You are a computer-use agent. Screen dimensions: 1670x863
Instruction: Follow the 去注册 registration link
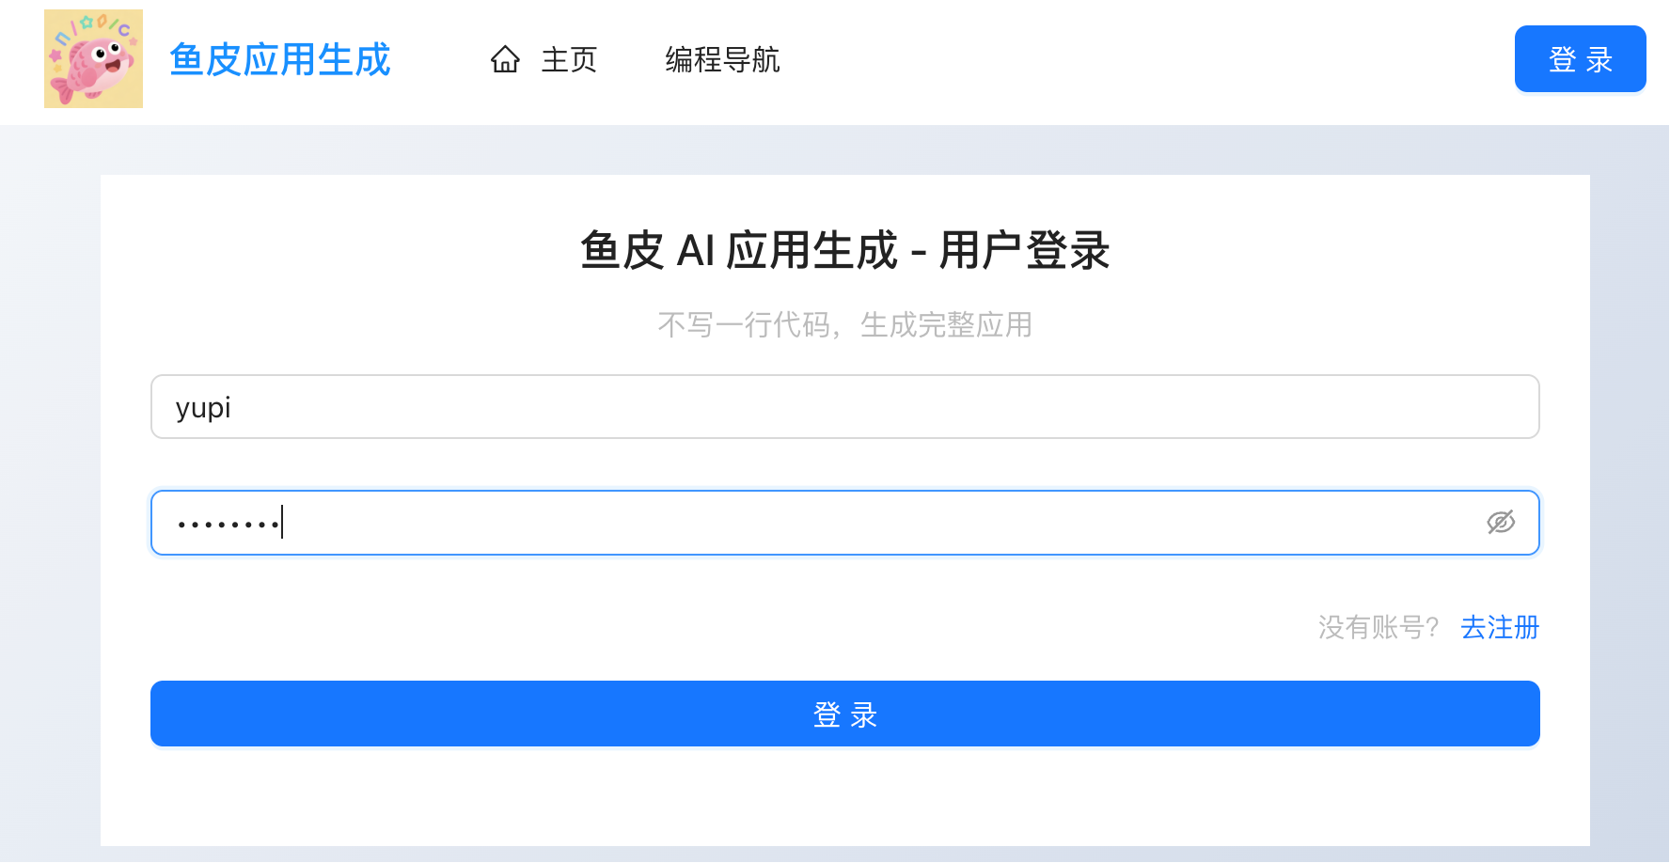click(x=1499, y=627)
